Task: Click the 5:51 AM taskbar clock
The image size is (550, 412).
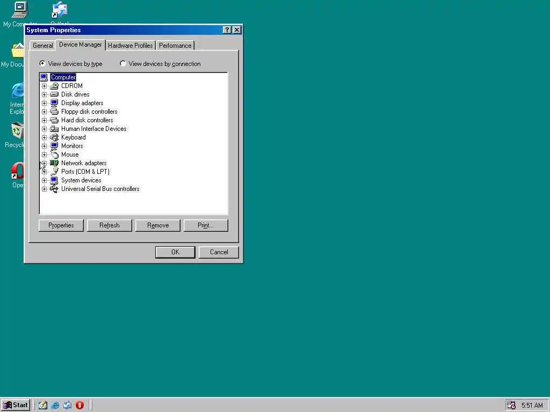Action: coord(532,406)
